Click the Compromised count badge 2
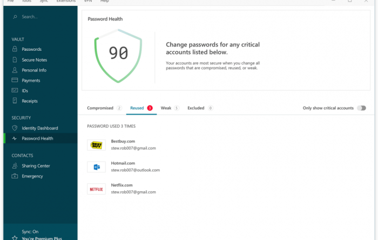Screen dimensions: 378x240 119,108
